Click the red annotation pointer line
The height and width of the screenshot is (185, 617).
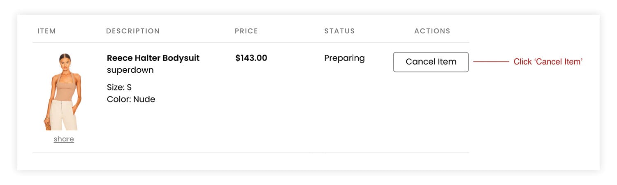[491, 62]
